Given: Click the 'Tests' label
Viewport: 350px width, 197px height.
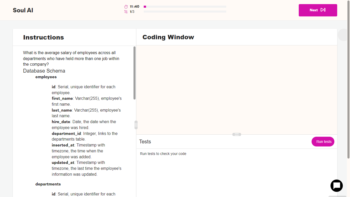Looking at the screenshot, I should click(145, 142).
